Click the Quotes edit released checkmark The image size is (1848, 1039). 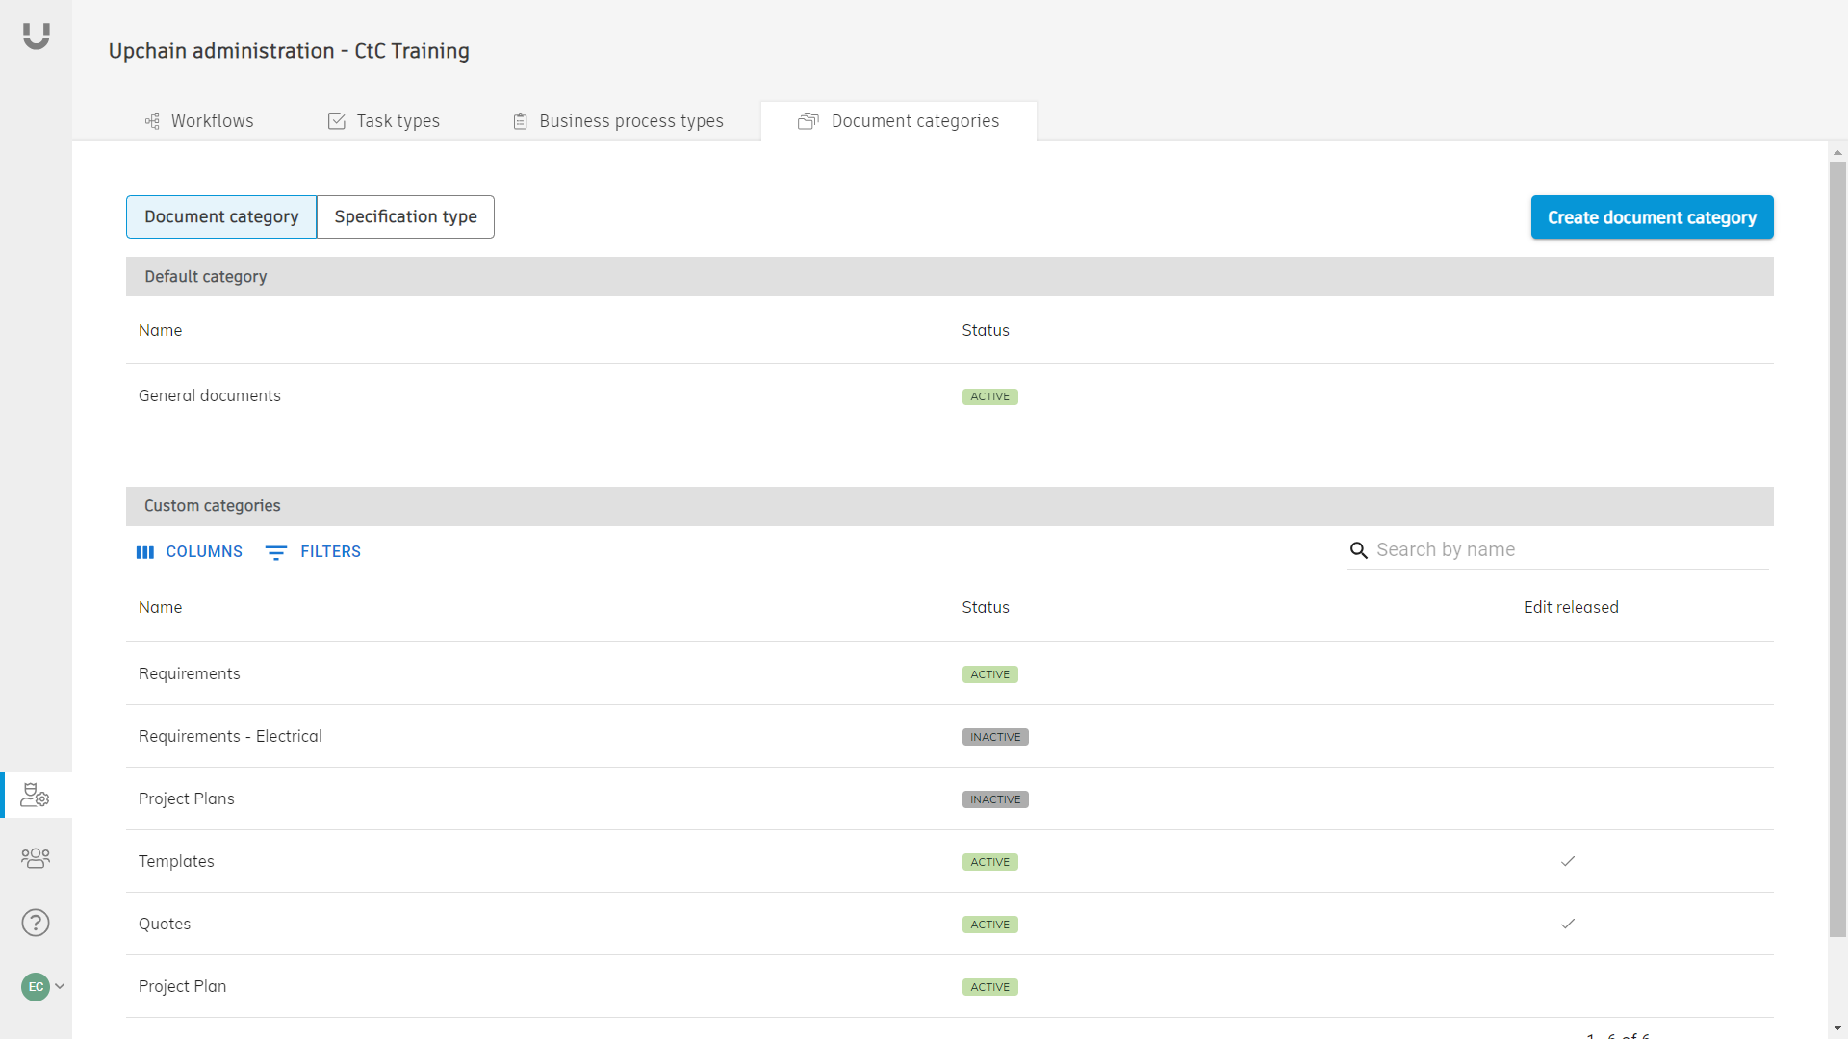[1568, 924]
